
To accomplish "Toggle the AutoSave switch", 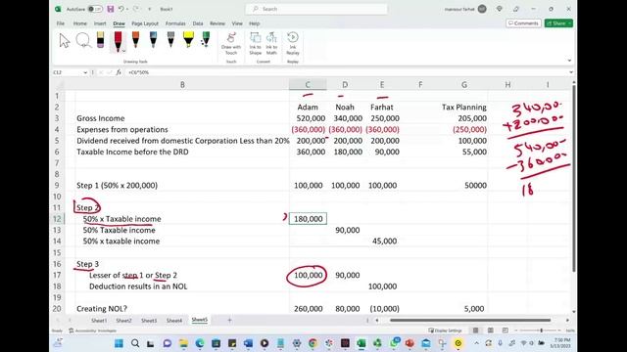I will click(x=95, y=9).
